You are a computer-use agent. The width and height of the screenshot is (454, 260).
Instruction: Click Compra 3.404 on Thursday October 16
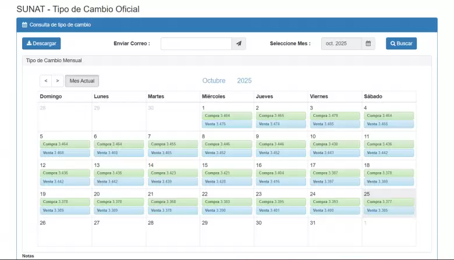281,173
